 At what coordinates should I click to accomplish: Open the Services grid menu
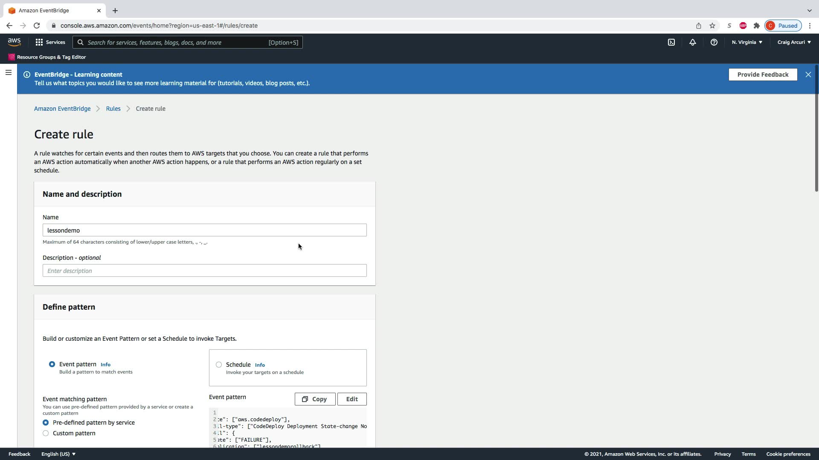click(50, 42)
